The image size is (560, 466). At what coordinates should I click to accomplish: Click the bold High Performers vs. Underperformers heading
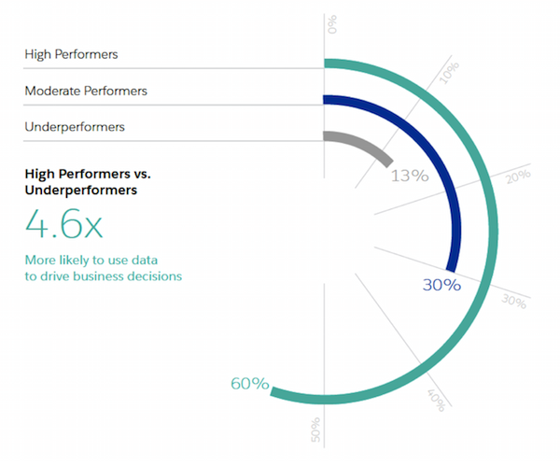pyautogui.click(x=81, y=180)
